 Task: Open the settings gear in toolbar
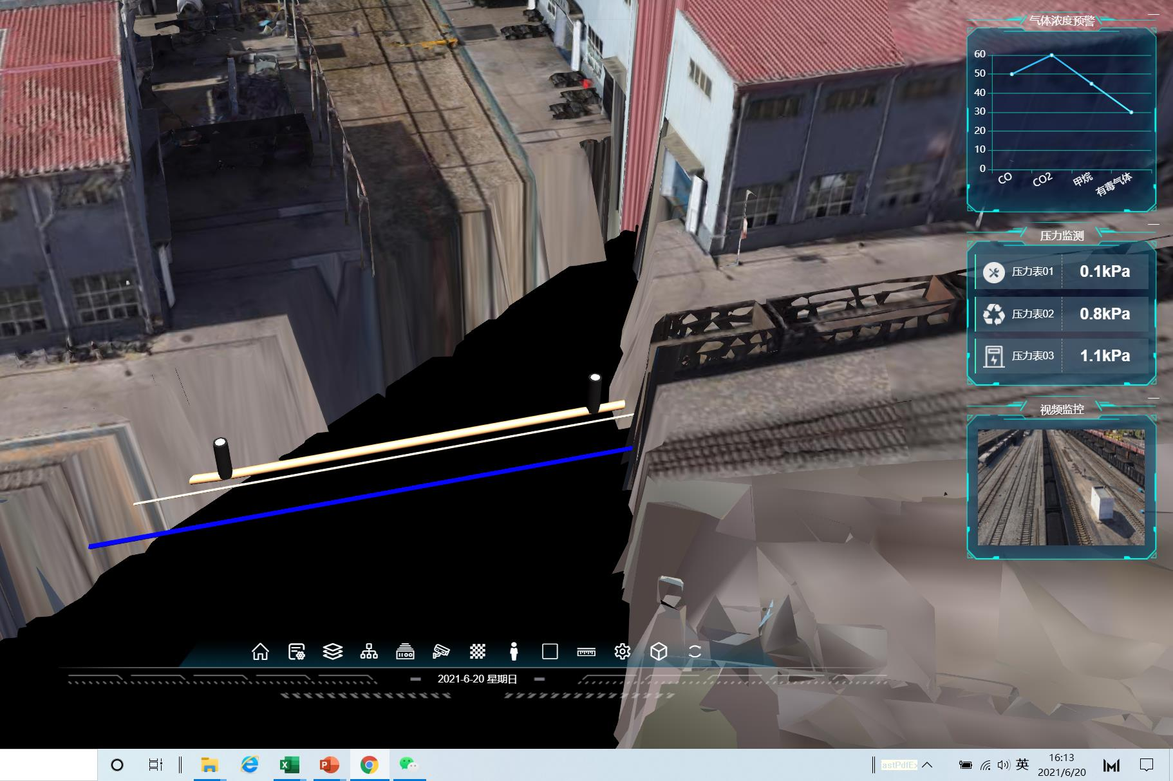tap(622, 652)
